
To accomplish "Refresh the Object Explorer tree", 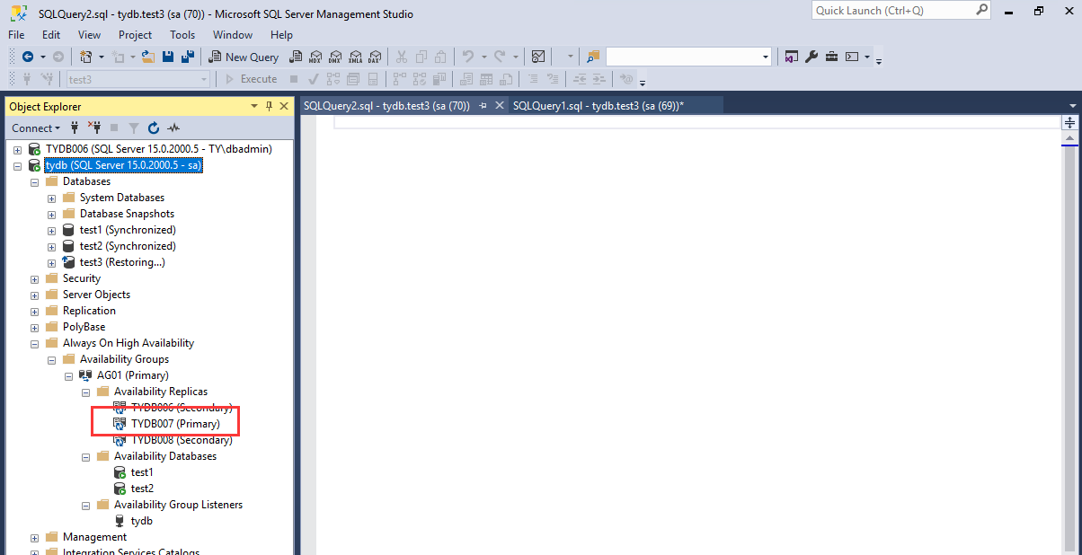I will click(x=154, y=128).
